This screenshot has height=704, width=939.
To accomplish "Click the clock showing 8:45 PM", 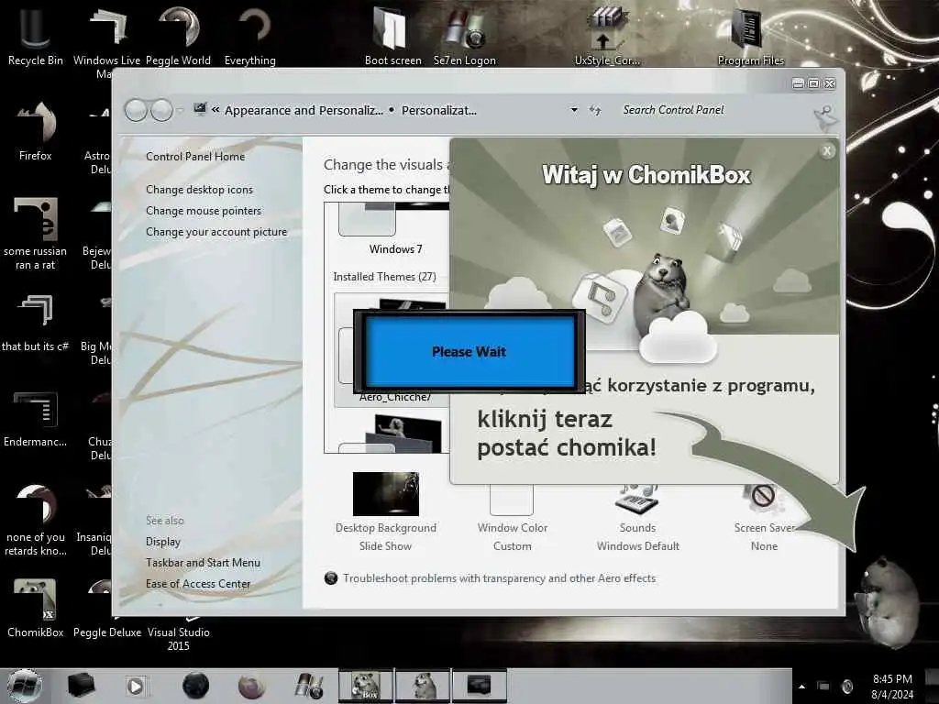I will 892,687.
